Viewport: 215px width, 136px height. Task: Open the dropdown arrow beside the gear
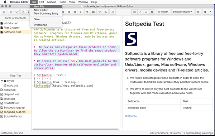pos(211,12)
